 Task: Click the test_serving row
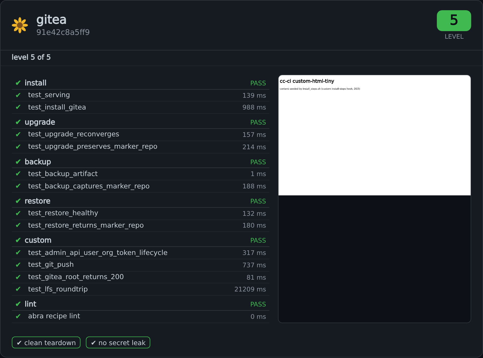141,95
